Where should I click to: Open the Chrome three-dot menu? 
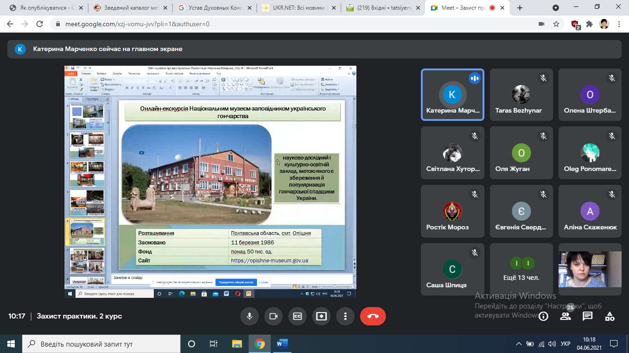tap(619, 24)
